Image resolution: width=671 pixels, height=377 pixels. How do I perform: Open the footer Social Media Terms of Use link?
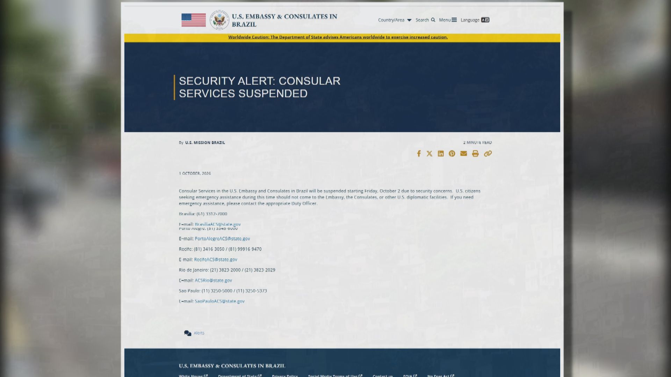coord(335,376)
